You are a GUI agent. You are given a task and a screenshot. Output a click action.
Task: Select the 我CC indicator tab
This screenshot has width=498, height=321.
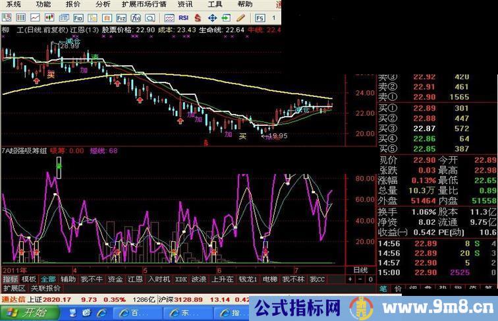[318, 279]
